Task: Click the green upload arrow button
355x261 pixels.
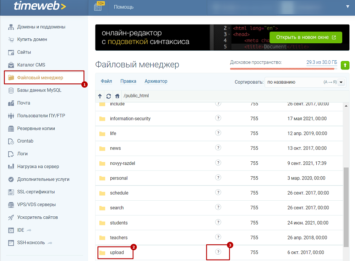Action: click(345, 65)
